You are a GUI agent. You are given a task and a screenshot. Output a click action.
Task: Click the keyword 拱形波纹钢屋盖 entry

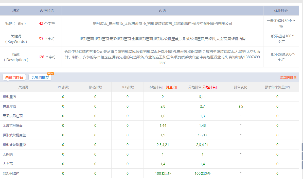(14, 135)
